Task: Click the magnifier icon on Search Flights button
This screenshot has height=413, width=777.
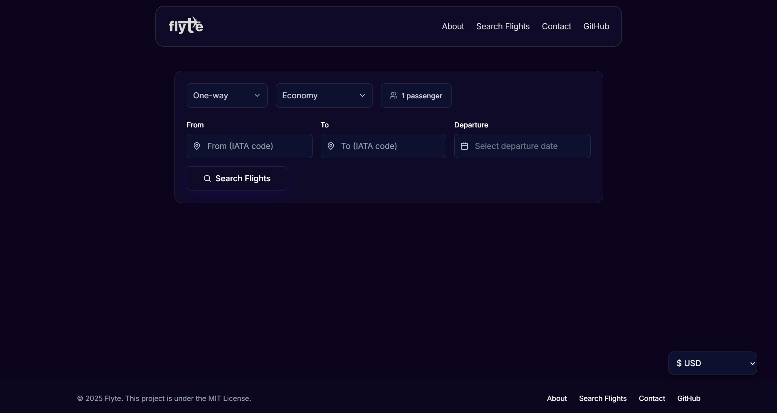Action: click(207, 178)
